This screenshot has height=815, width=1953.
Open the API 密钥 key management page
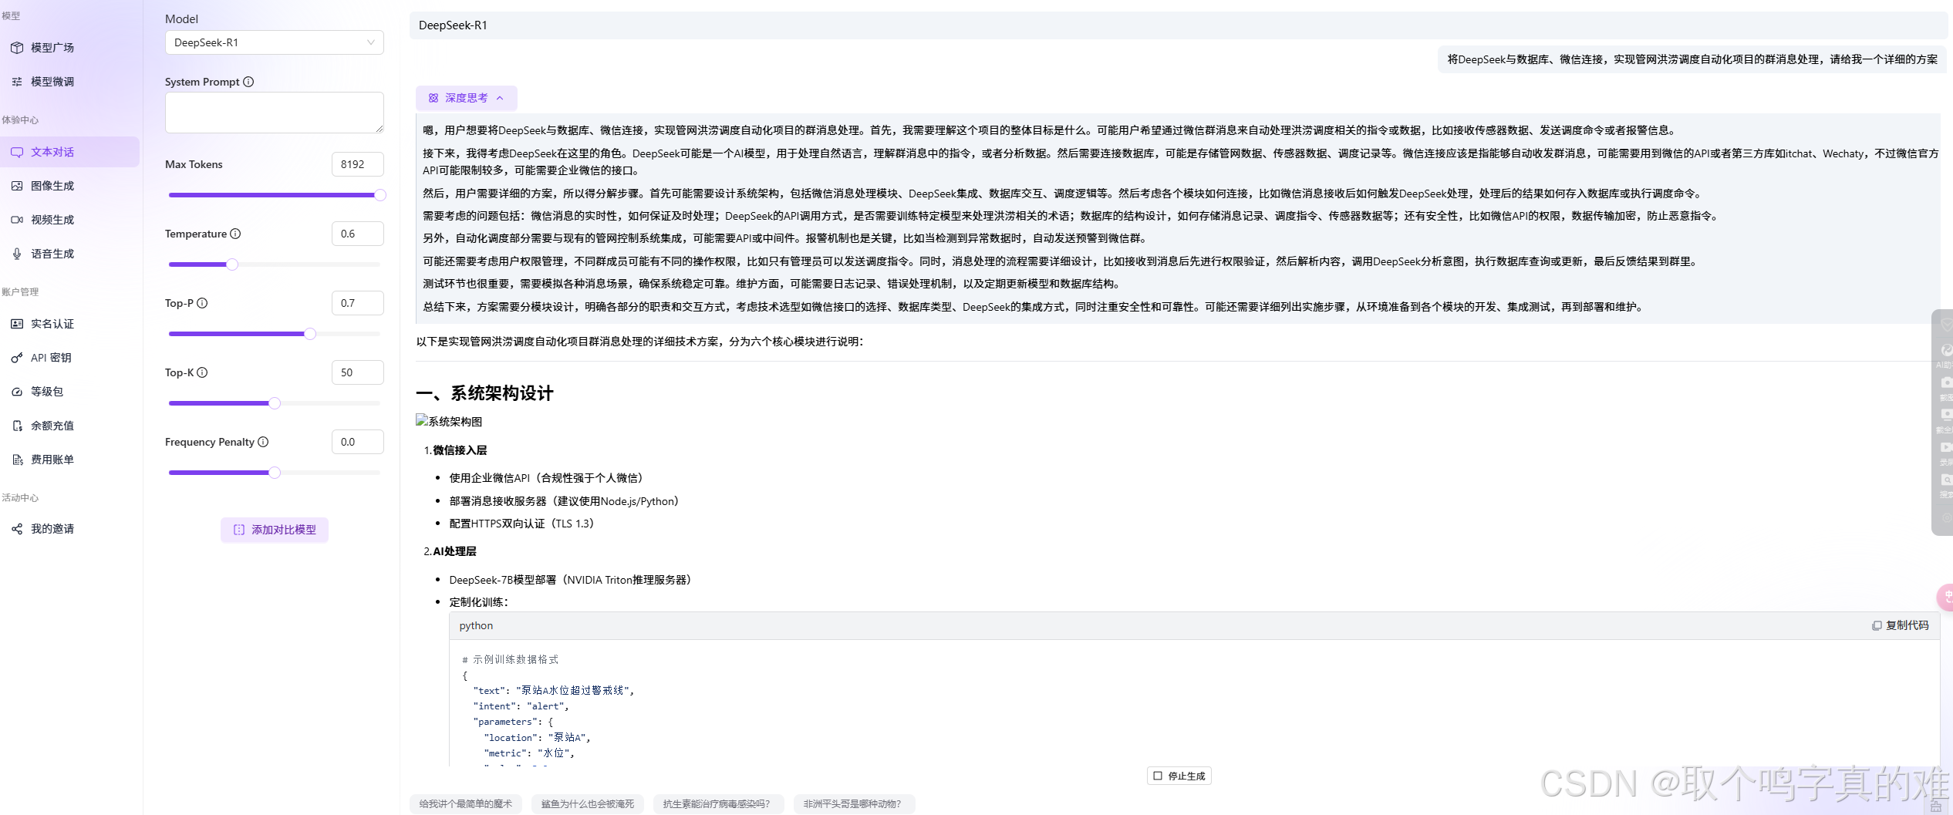click(52, 357)
